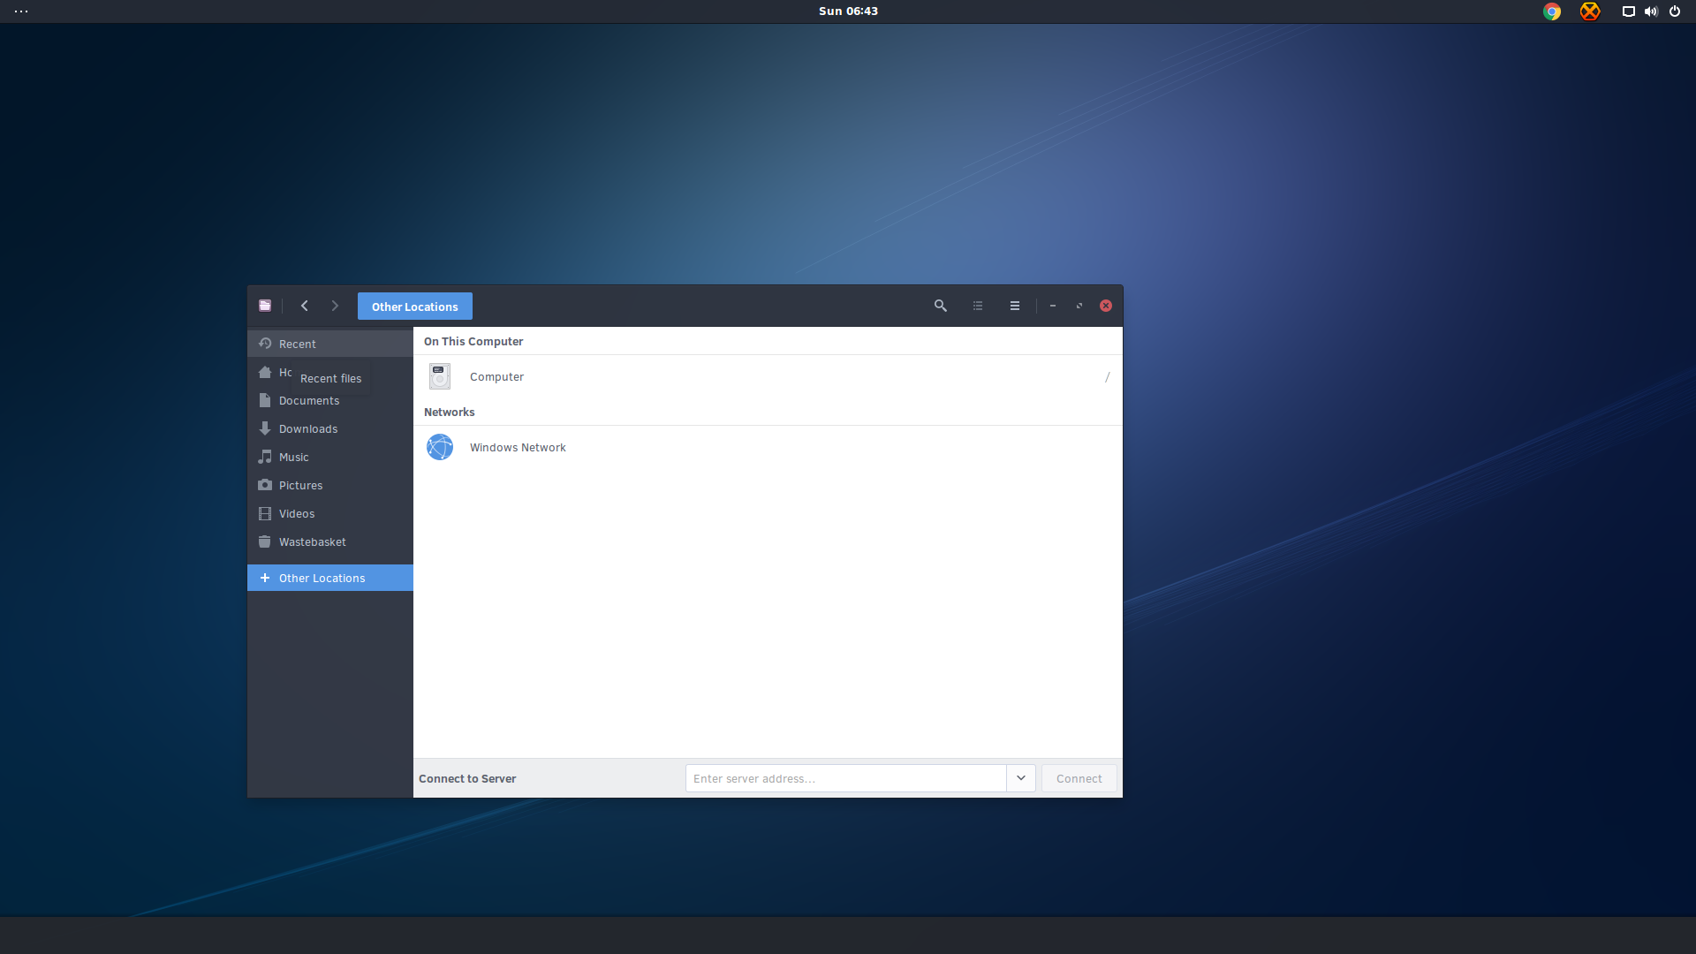Click the Computer drive icon
1696x954 pixels.
pyautogui.click(x=440, y=376)
